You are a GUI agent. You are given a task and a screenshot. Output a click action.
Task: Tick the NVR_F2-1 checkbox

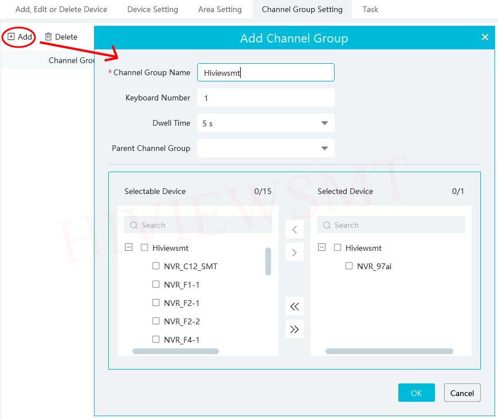[156, 303]
